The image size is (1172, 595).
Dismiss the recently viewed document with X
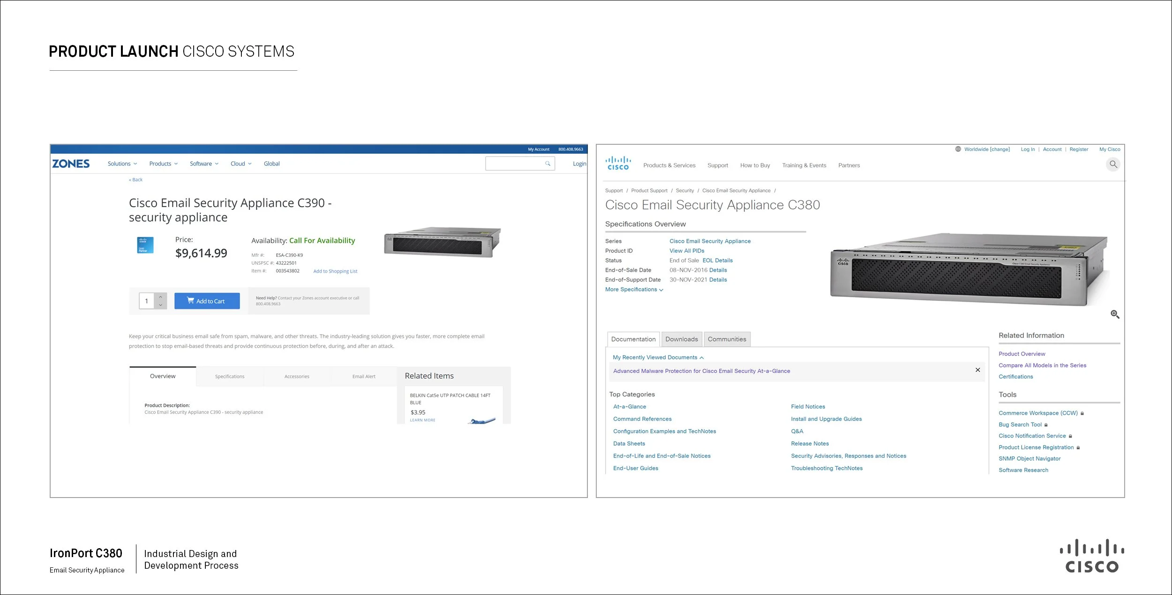tap(978, 370)
